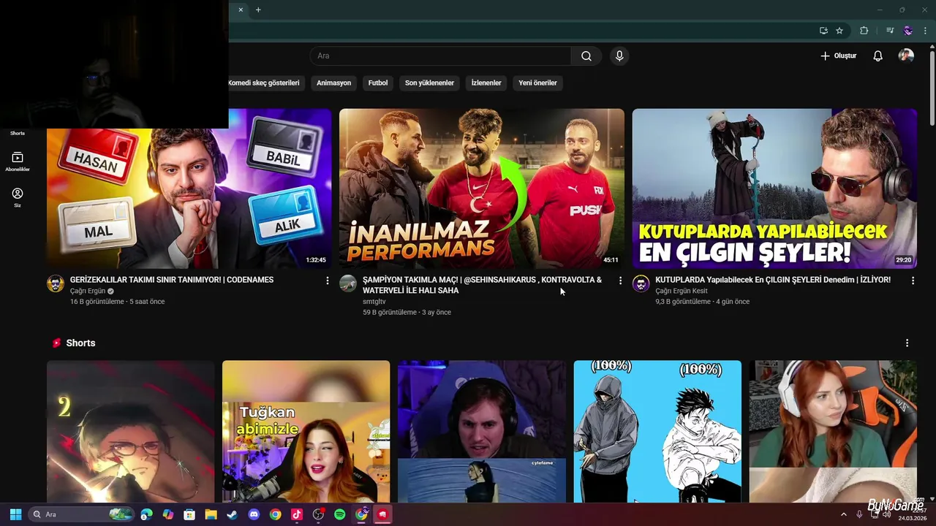Screen dimensions: 936x526
Task: Click Çağrı Ergün Kesit channel avatar
Action: (x=641, y=283)
